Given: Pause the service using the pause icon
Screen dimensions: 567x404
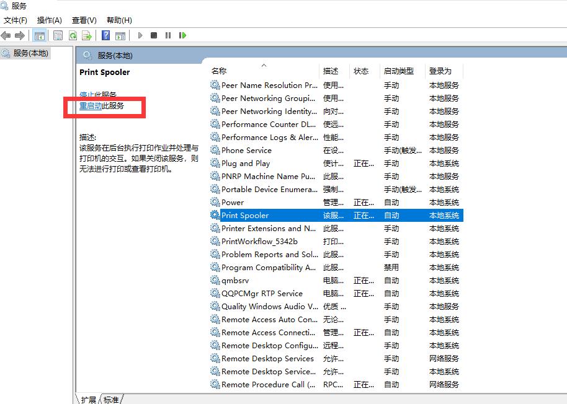Looking at the screenshot, I should (x=168, y=35).
